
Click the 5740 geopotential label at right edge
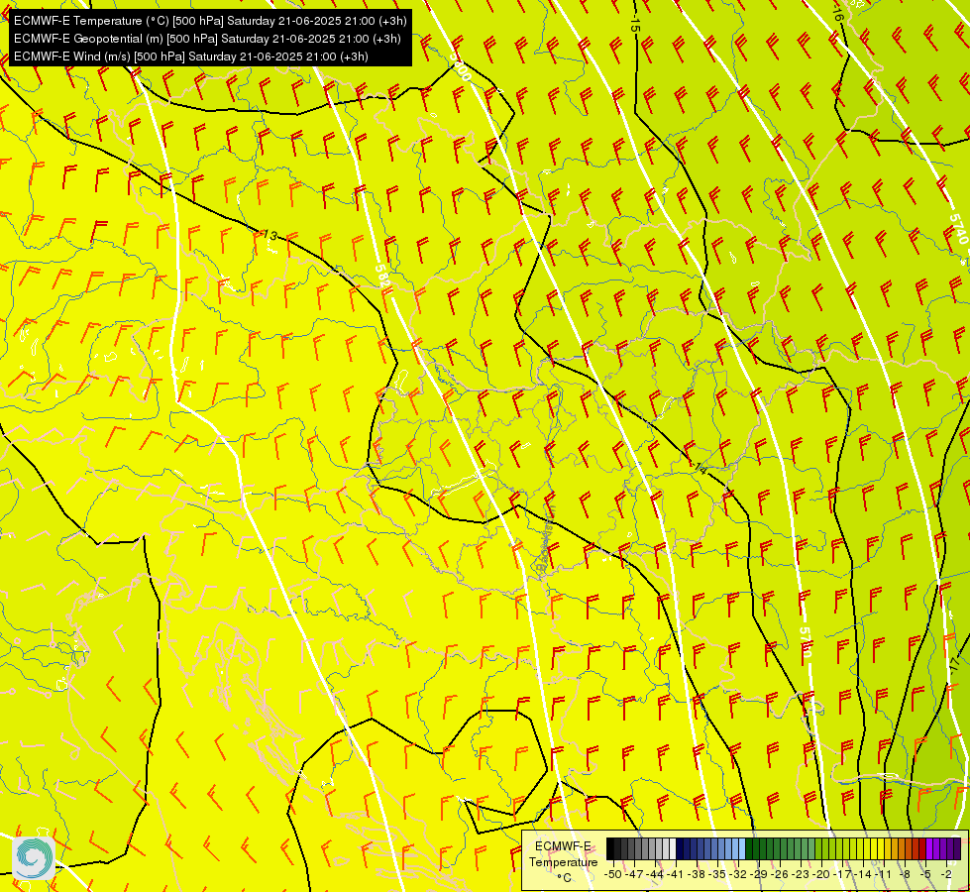958,228
